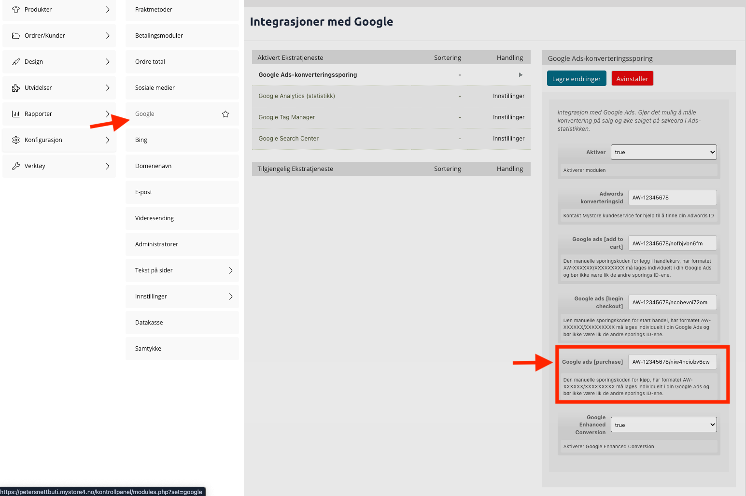
Task: Click the Produkter t-shirt icon
Action: point(16,10)
